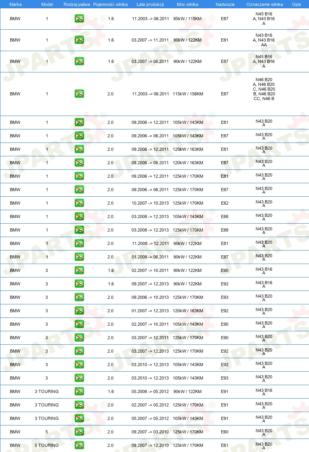The height and width of the screenshot is (452, 309).
Task: Click the N46 B20 engine code cell
Action: pos(264,89)
